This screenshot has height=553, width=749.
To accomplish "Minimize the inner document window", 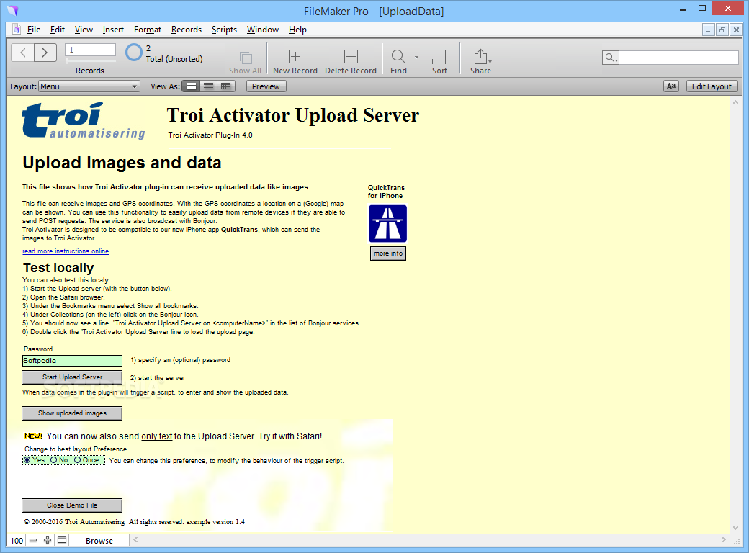I will (708, 30).
